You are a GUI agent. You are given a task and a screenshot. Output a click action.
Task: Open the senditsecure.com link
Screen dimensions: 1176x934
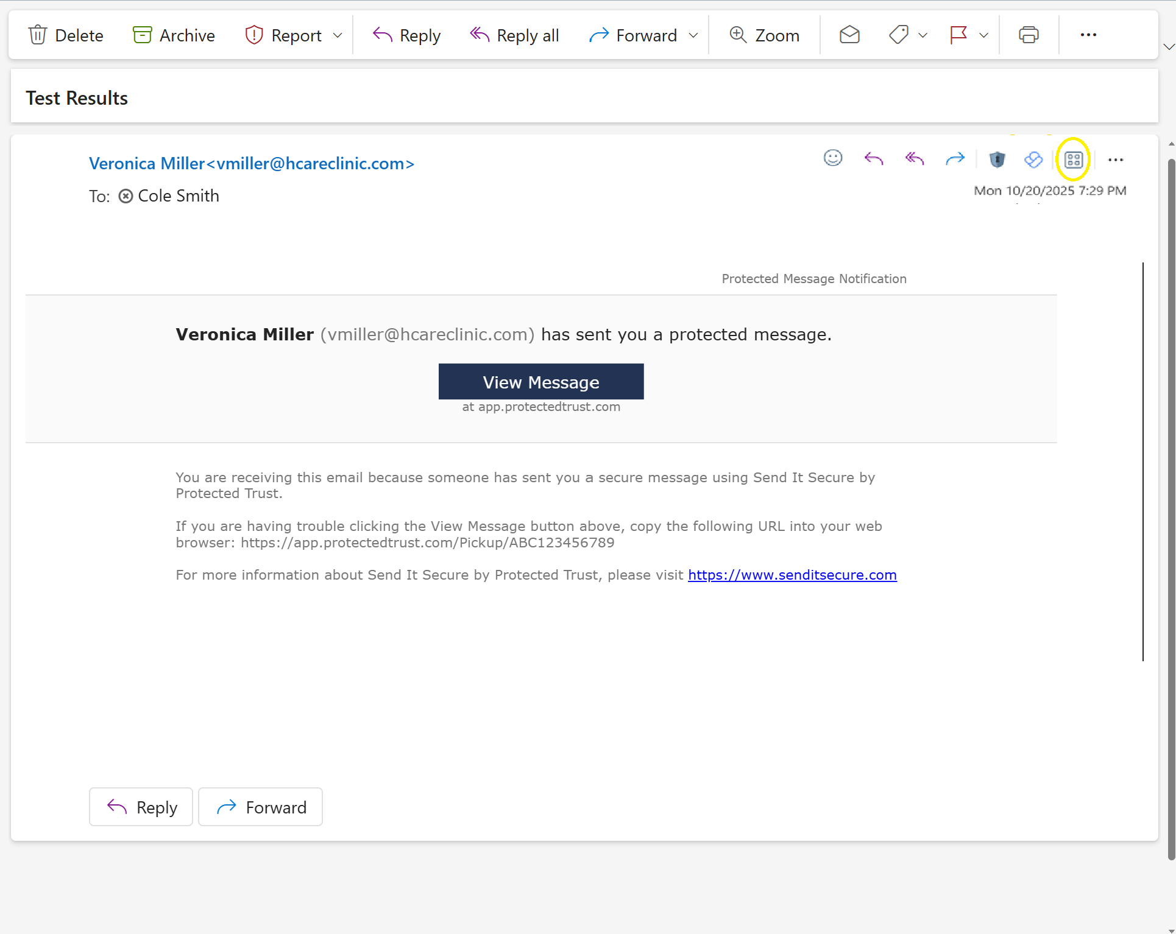coord(792,575)
